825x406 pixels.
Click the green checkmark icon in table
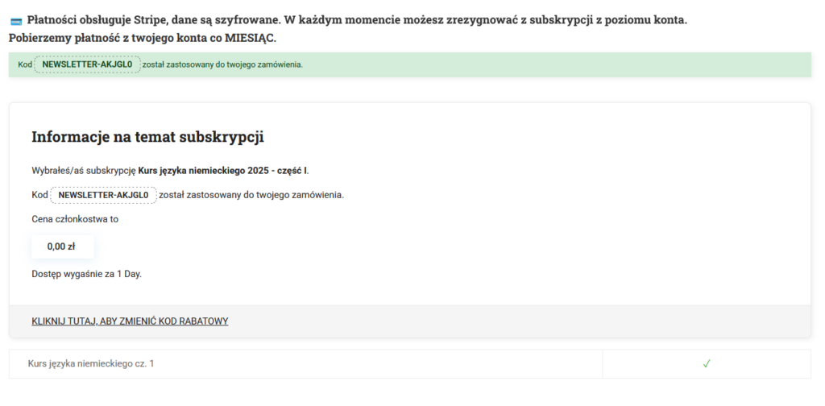tap(707, 363)
